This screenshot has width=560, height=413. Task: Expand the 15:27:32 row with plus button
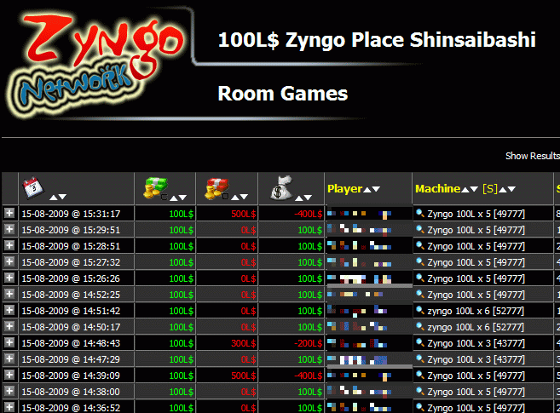pos(9,261)
